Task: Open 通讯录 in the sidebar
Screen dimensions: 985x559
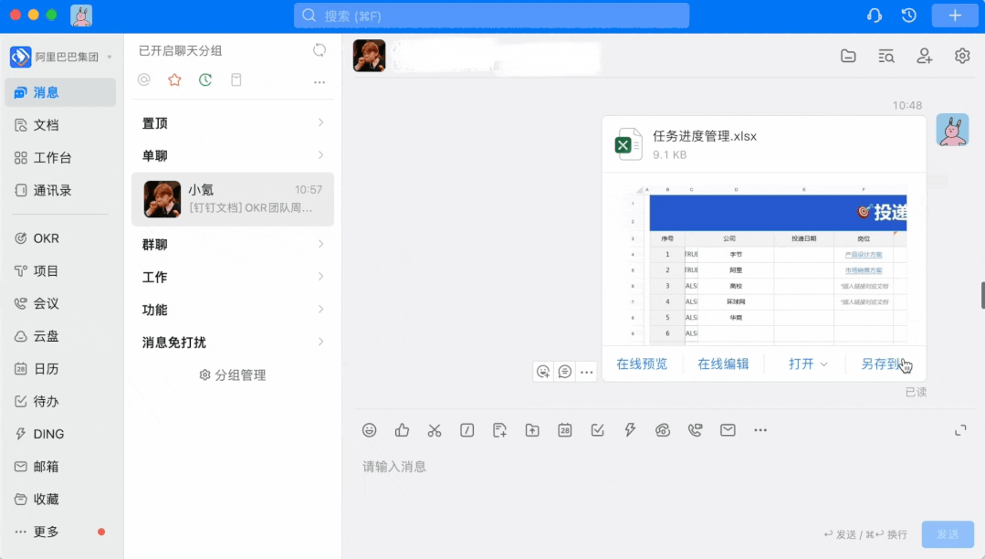Action: pos(60,191)
